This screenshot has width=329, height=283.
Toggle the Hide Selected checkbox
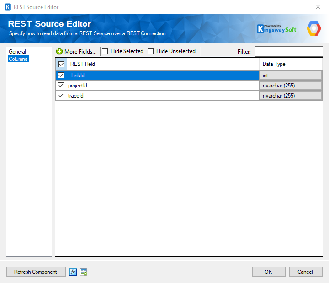tap(105, 51)
